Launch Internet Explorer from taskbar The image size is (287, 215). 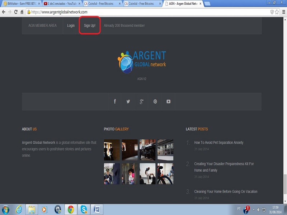click(x=19, y=210)
